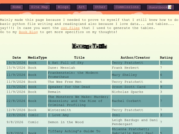Visit the Commissions page
Image resolution: width=179 pixels, height=134 pixels.
tap(127, 7)
